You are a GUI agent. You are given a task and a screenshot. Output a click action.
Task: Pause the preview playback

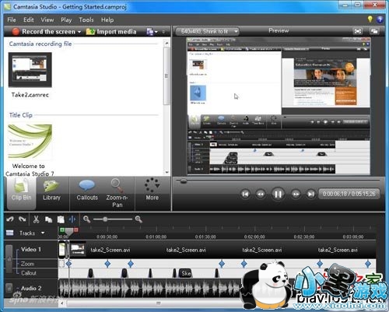click(x=278, y=194)
